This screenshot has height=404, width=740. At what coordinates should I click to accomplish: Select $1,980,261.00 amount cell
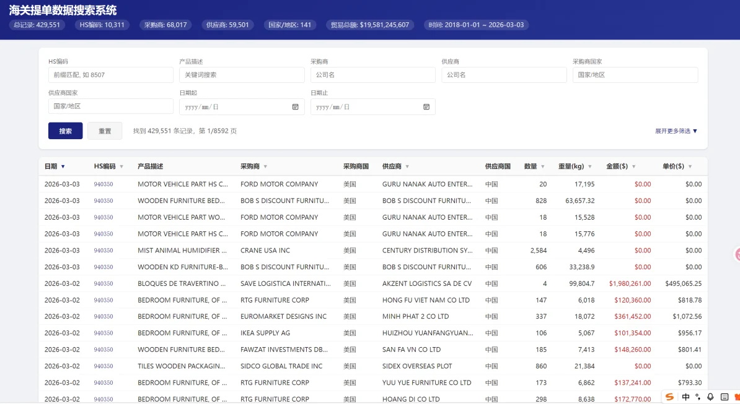(630, 283)
